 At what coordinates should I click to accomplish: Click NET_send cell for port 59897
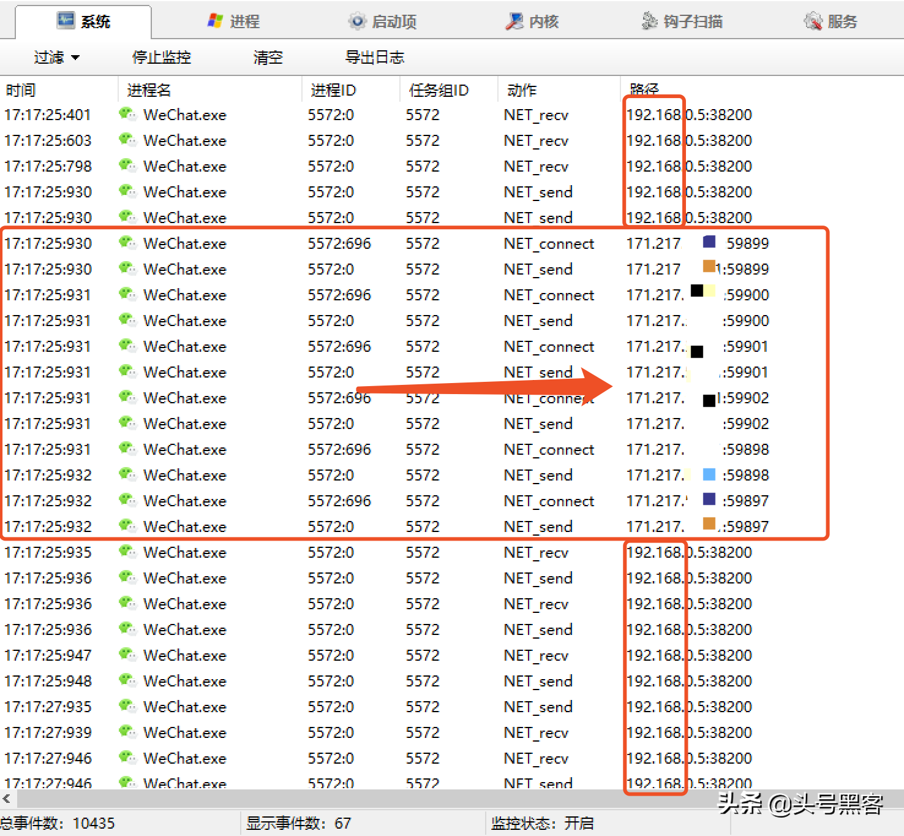pos(538,527)
